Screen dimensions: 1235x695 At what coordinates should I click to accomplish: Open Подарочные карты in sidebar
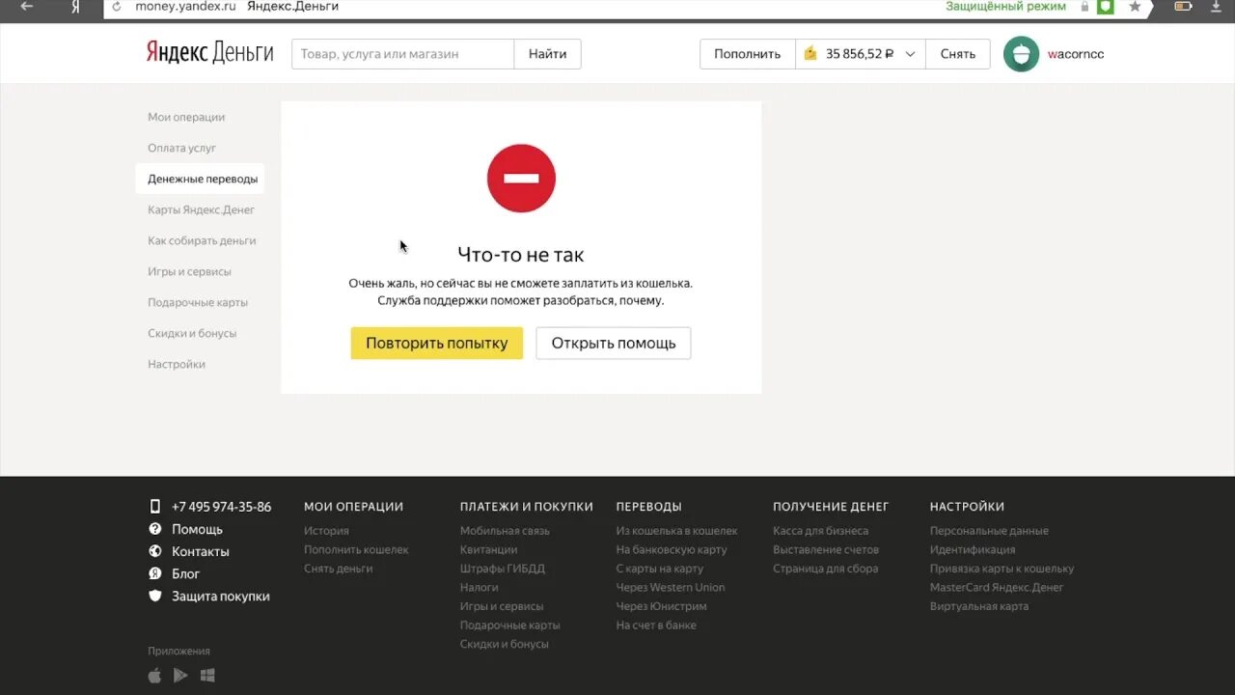pos(198,302)
